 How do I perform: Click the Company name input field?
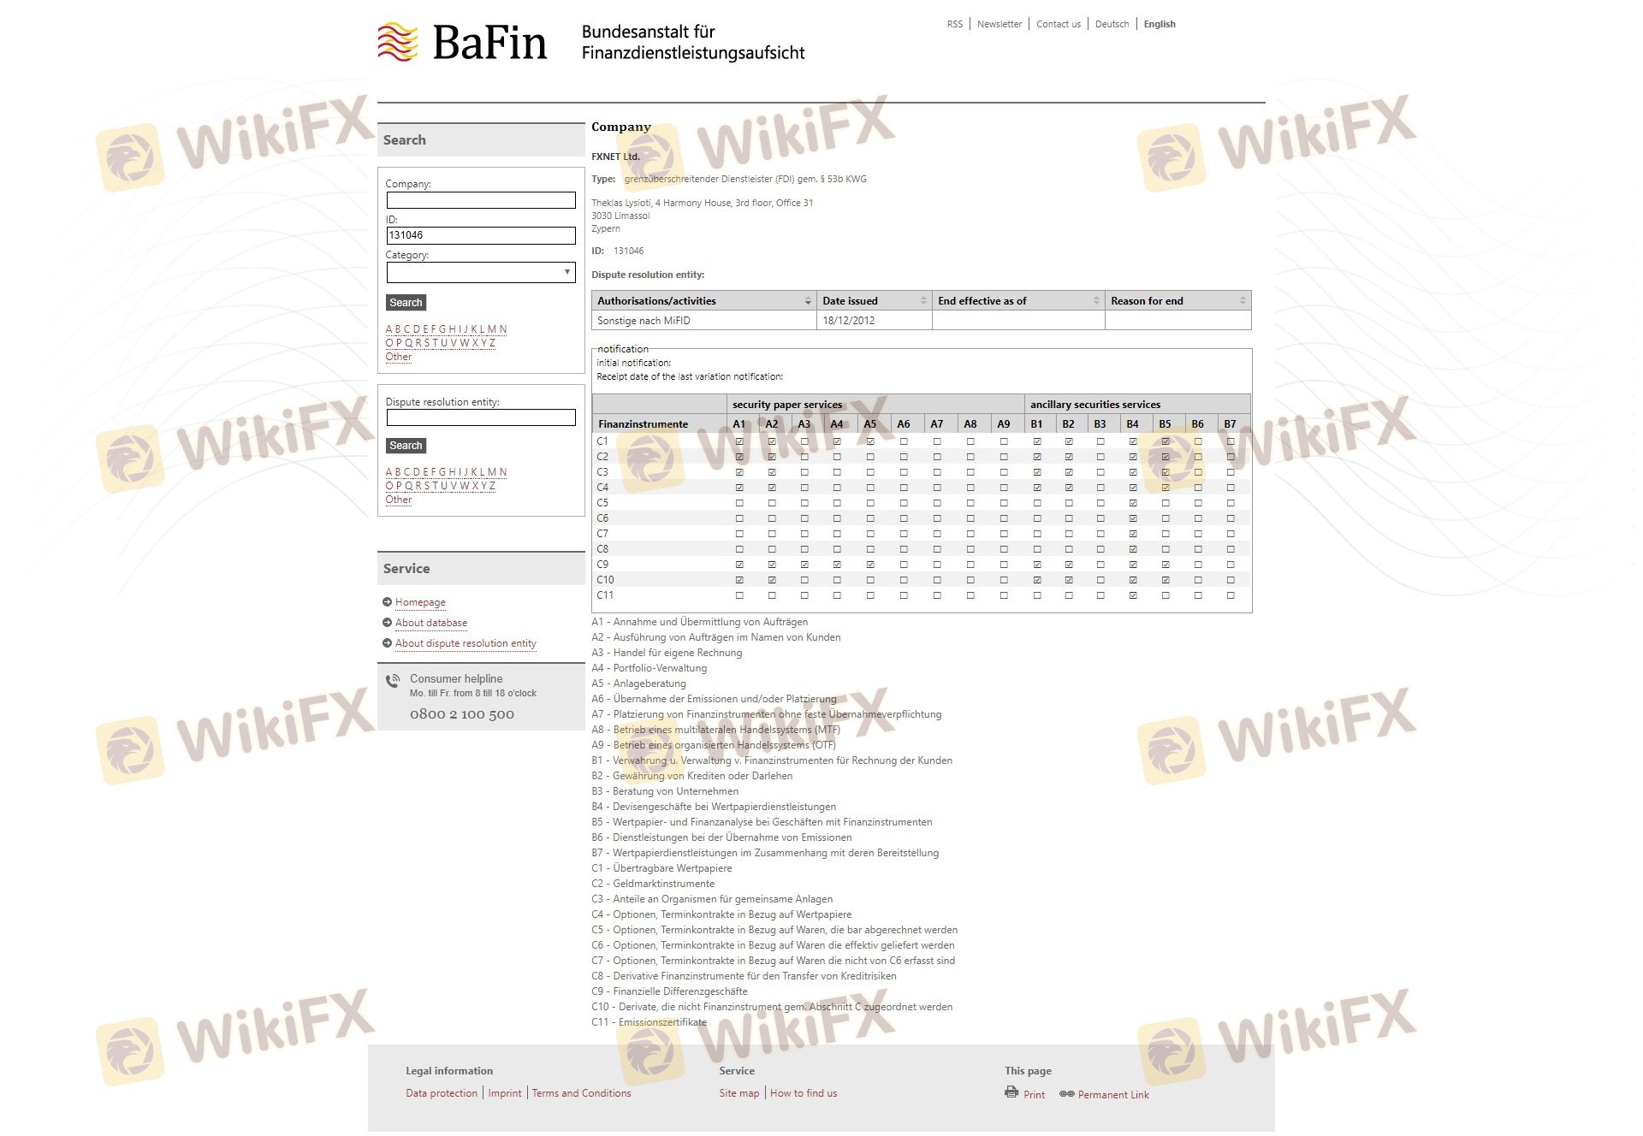(x=481, y=200)
